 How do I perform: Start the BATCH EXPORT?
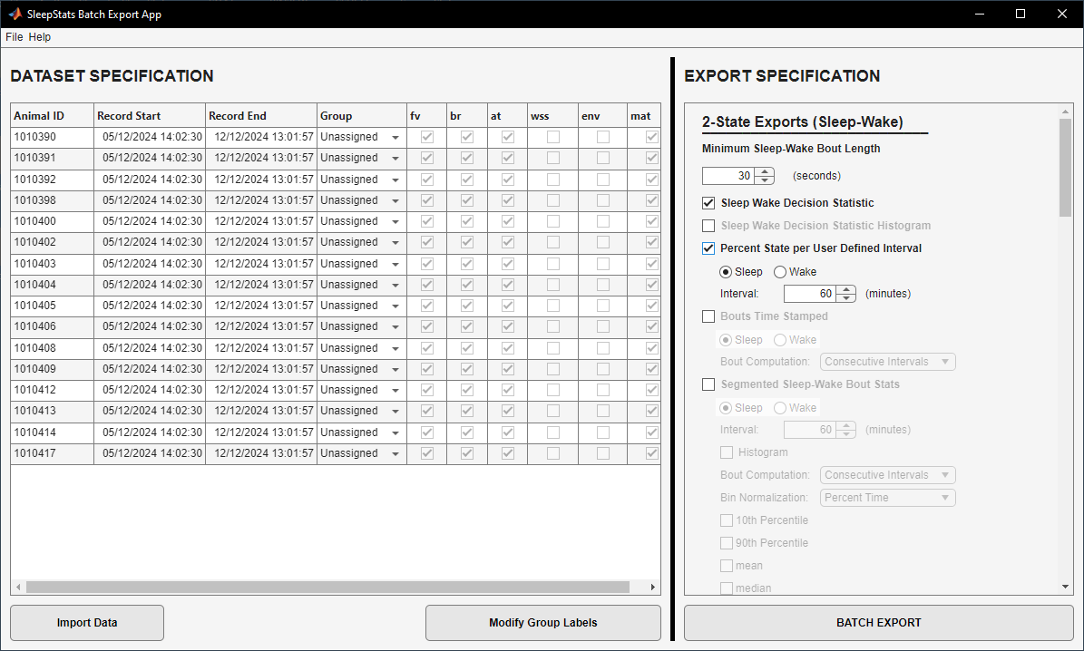[x=879, y=623]
